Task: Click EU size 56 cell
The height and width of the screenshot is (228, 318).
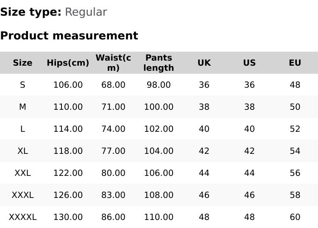Action: pos(295,173)
